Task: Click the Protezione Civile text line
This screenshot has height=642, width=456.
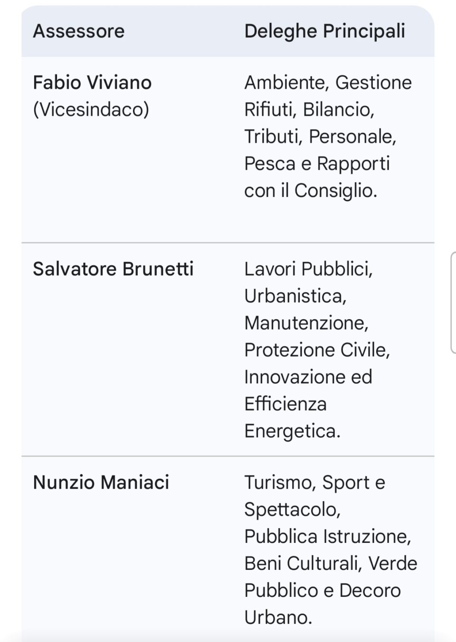Action: [317, 350]
